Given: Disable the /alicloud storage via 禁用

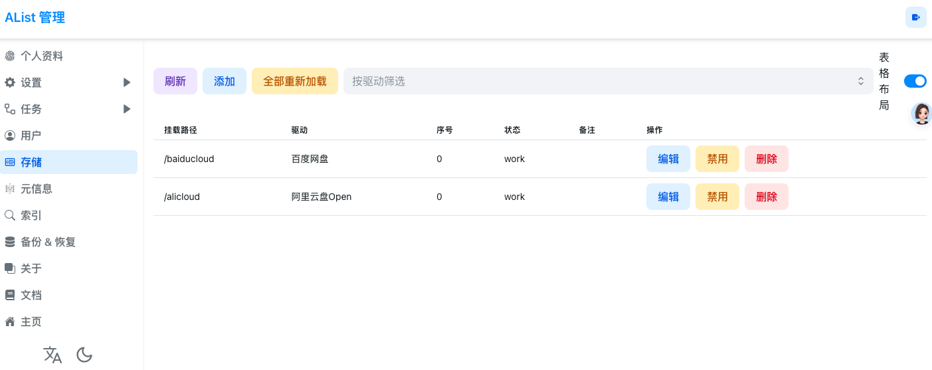Looking at the screenshot, I should click(717, 197).
